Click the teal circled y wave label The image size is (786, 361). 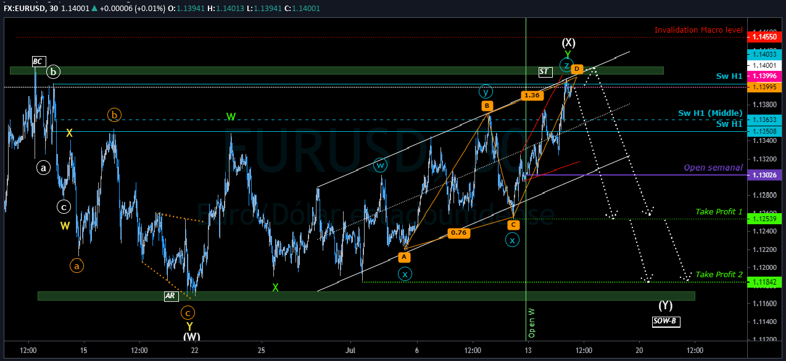pyautogui.click(x=486, y=92)
